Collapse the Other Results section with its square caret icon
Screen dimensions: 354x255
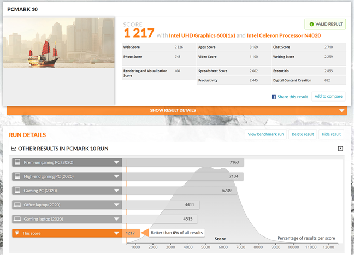tap(340, 149)
